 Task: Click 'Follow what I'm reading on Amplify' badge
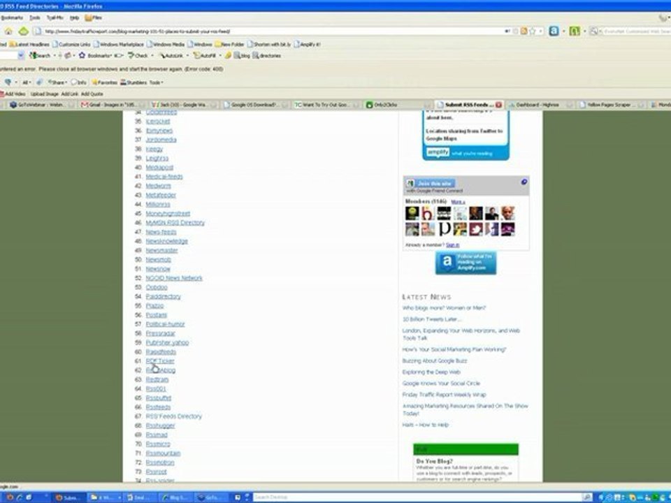pos(466,262)
